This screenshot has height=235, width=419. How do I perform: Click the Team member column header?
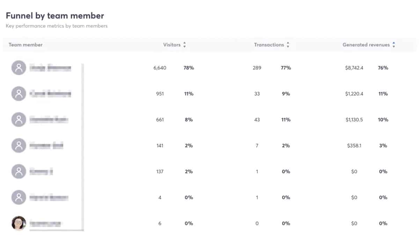25,45
